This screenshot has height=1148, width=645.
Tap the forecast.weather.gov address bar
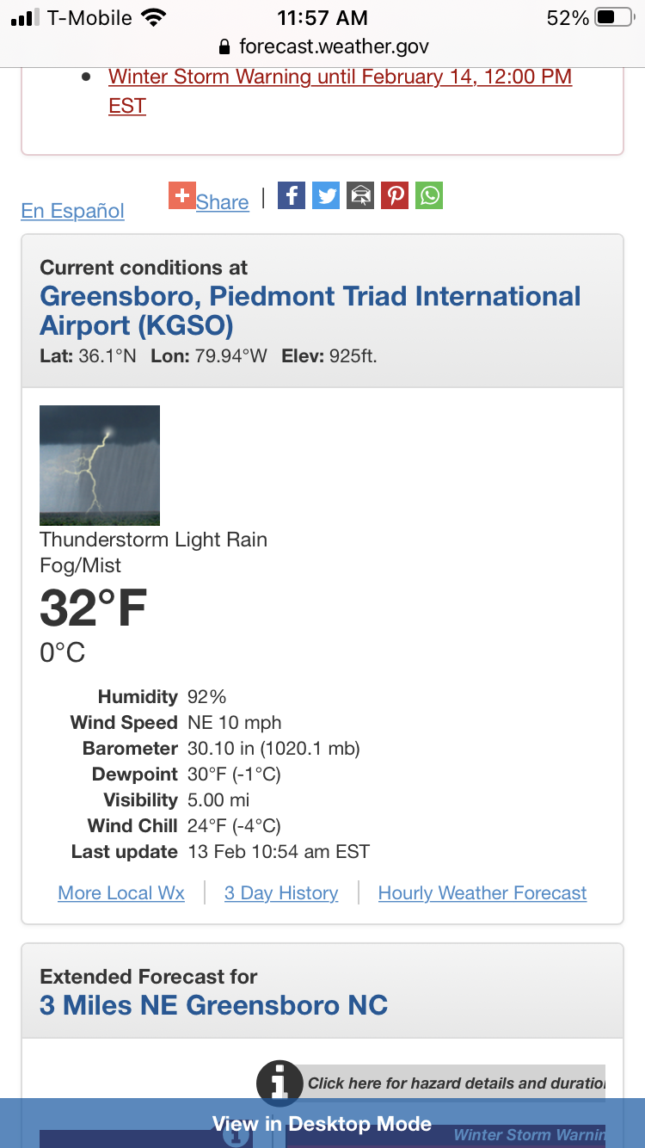point(323,46)
